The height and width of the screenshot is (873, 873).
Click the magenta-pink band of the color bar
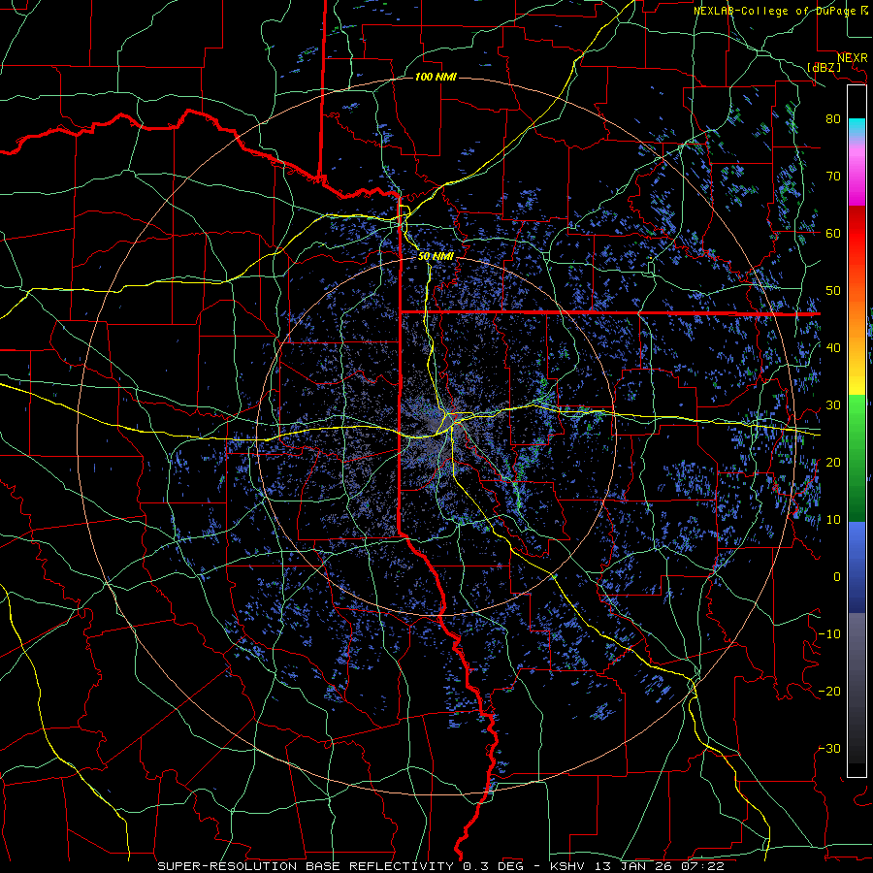click(857, 176)
